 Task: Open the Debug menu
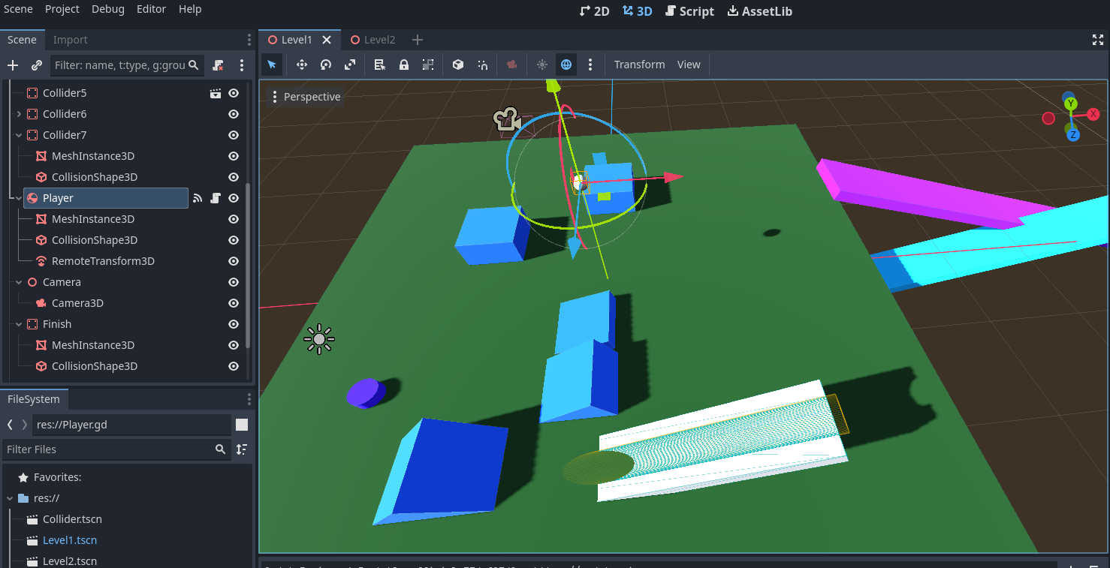[108, 9]
